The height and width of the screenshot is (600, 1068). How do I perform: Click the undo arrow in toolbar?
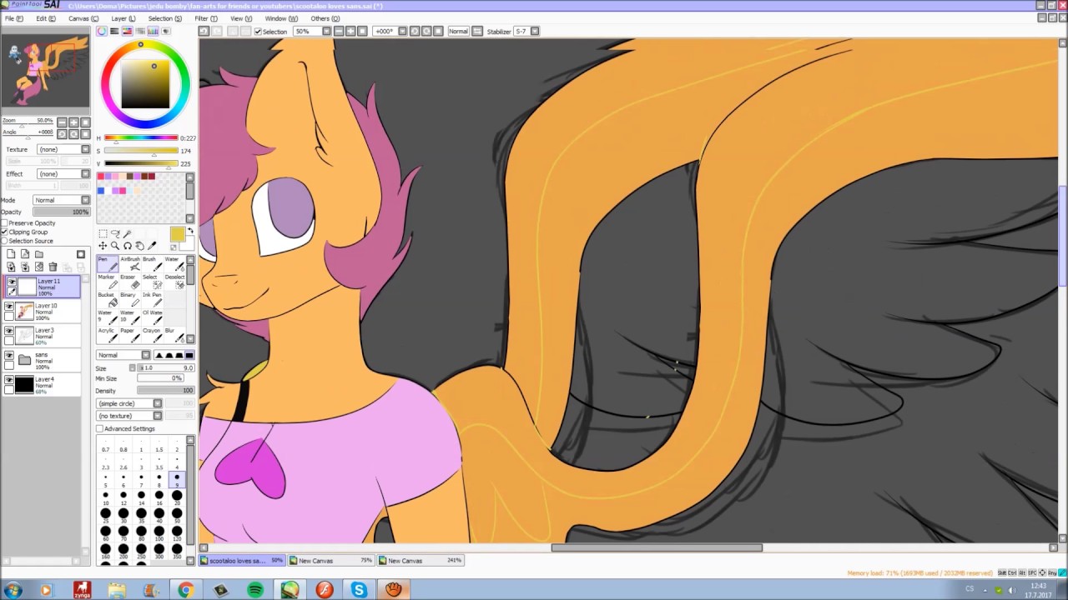pos(204,31)
